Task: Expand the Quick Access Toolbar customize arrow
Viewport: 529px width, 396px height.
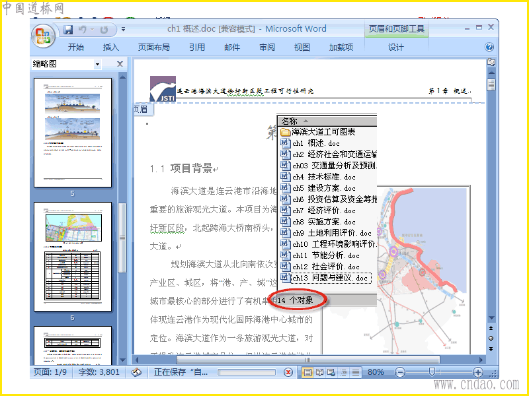Action: [x=124, y=29]
